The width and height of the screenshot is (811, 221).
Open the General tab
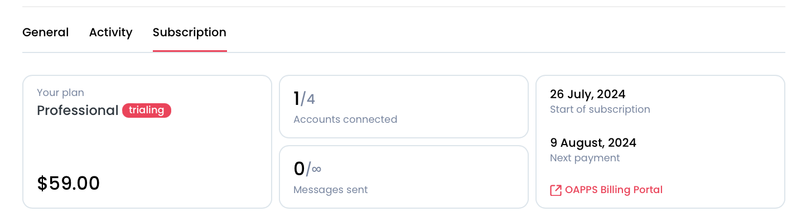click(45, 32)
